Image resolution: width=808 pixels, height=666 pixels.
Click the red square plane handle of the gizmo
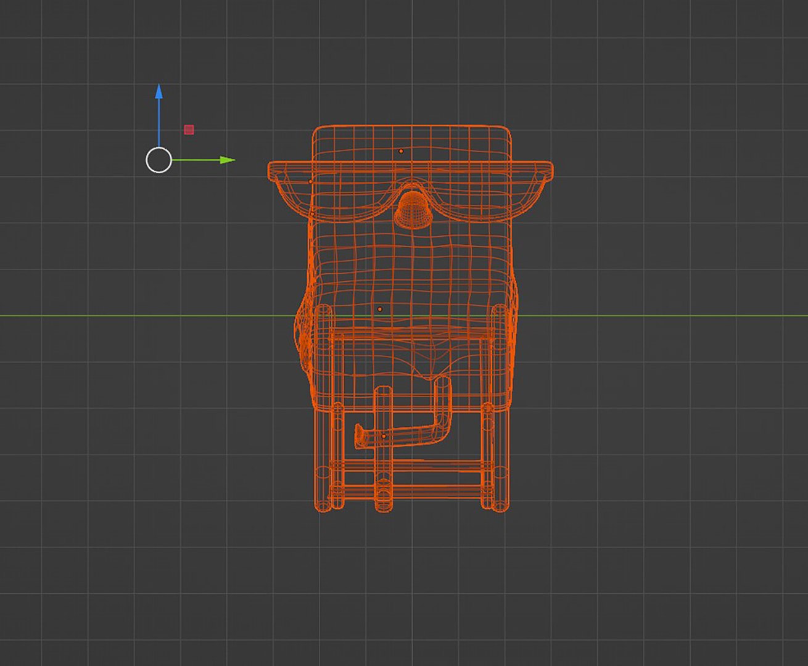(x=189, y=129)
